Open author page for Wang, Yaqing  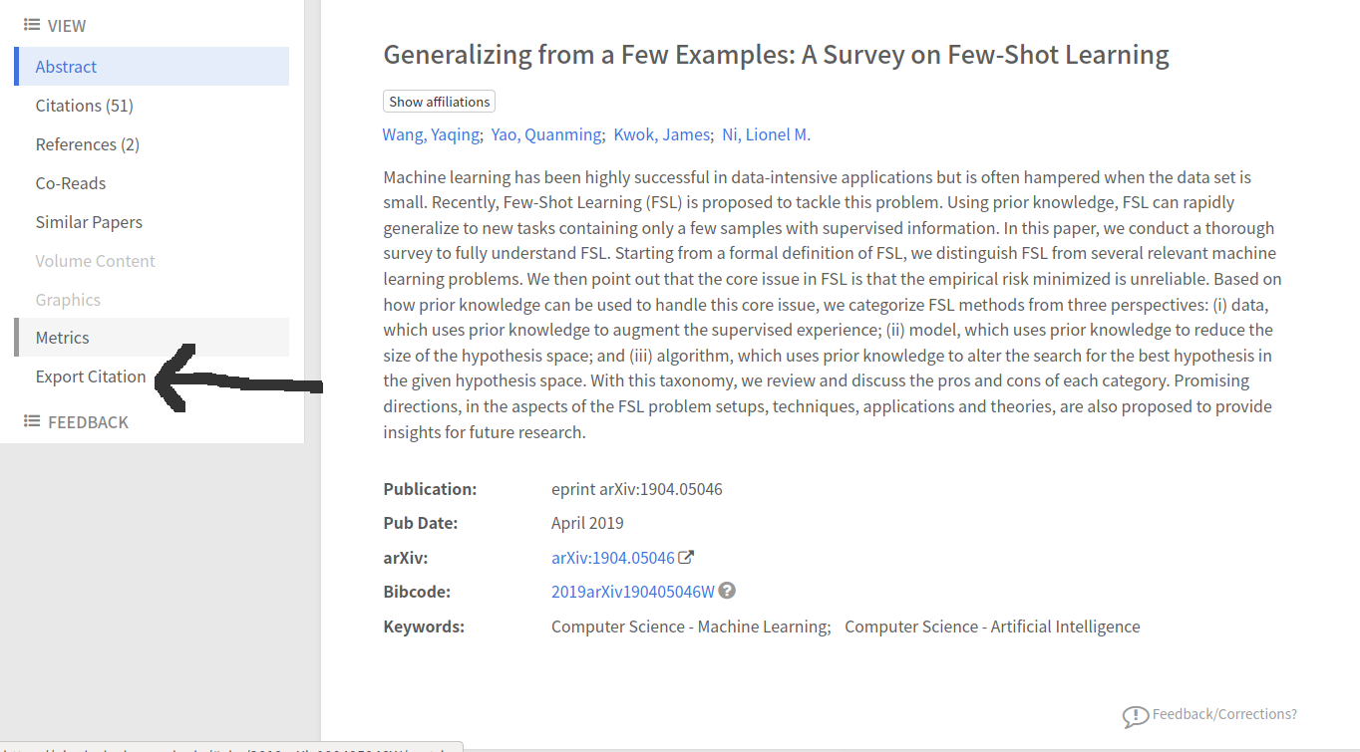431,133
